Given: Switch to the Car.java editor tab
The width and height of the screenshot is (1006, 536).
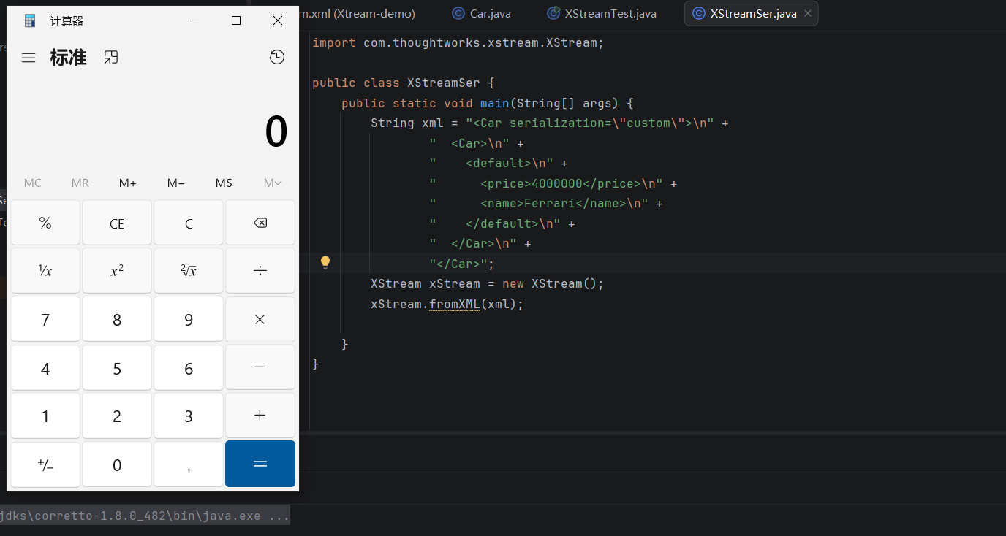Looking at the screenshot, I should [x=481, y=14].
